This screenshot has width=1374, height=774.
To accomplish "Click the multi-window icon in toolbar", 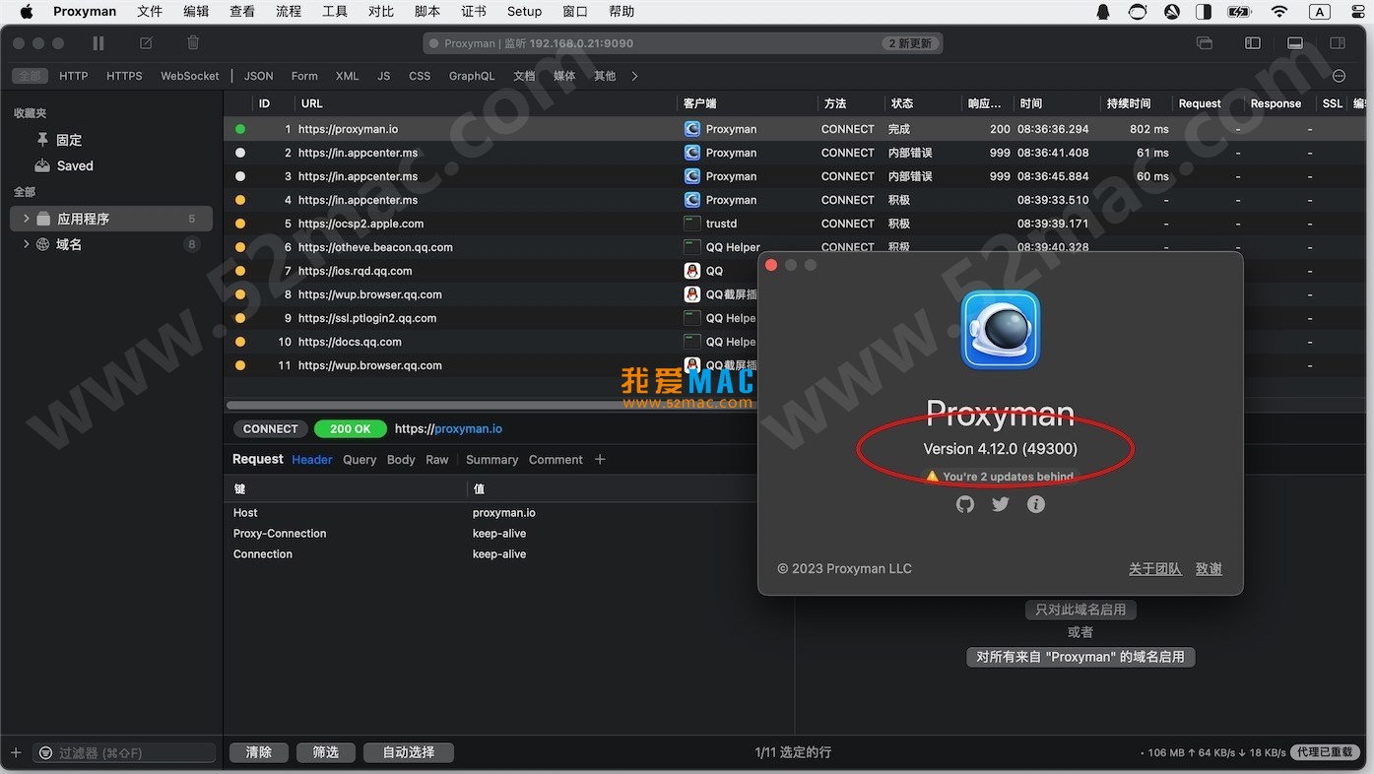I will coord(1204,43).
